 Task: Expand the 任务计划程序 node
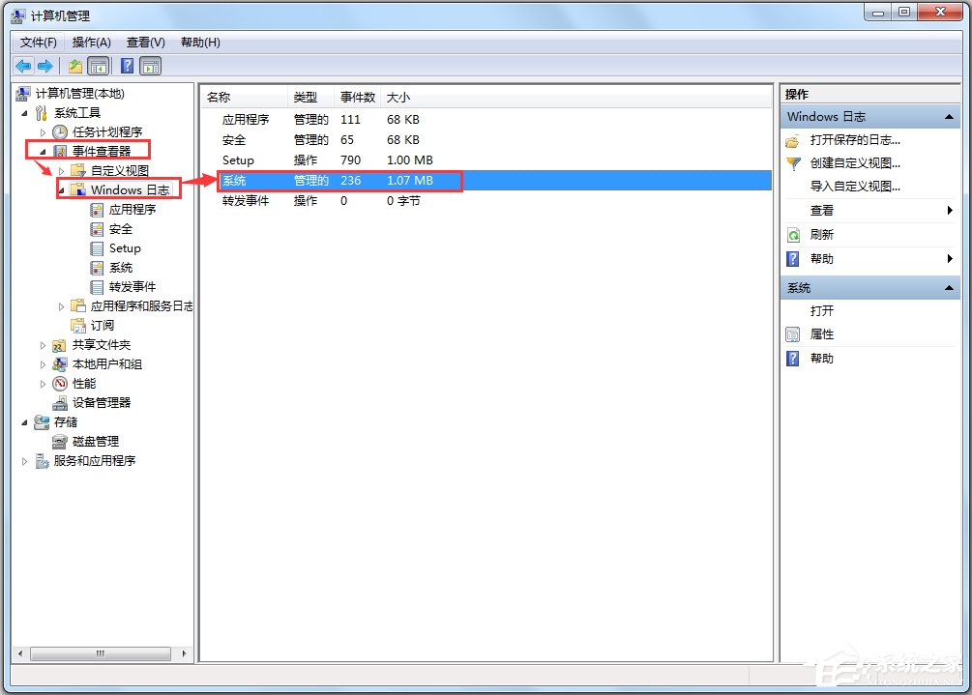tap(43, 132)
